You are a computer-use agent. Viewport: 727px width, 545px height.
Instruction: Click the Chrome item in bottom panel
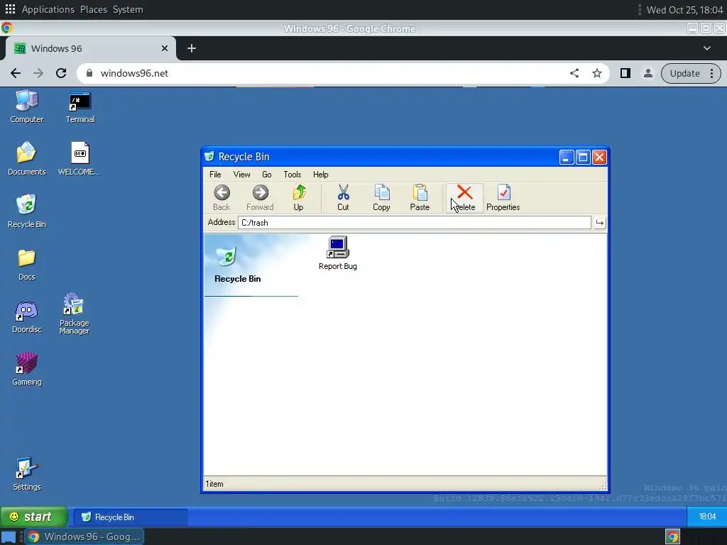(85, 536)
